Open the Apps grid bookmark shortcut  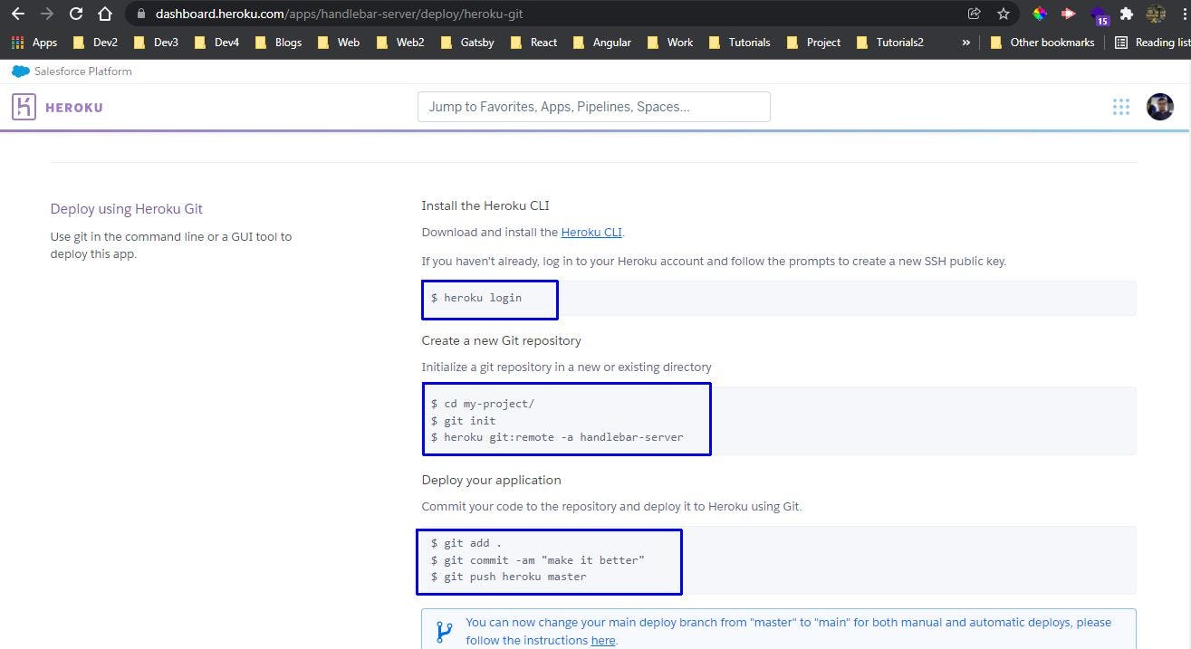point(34,43)
